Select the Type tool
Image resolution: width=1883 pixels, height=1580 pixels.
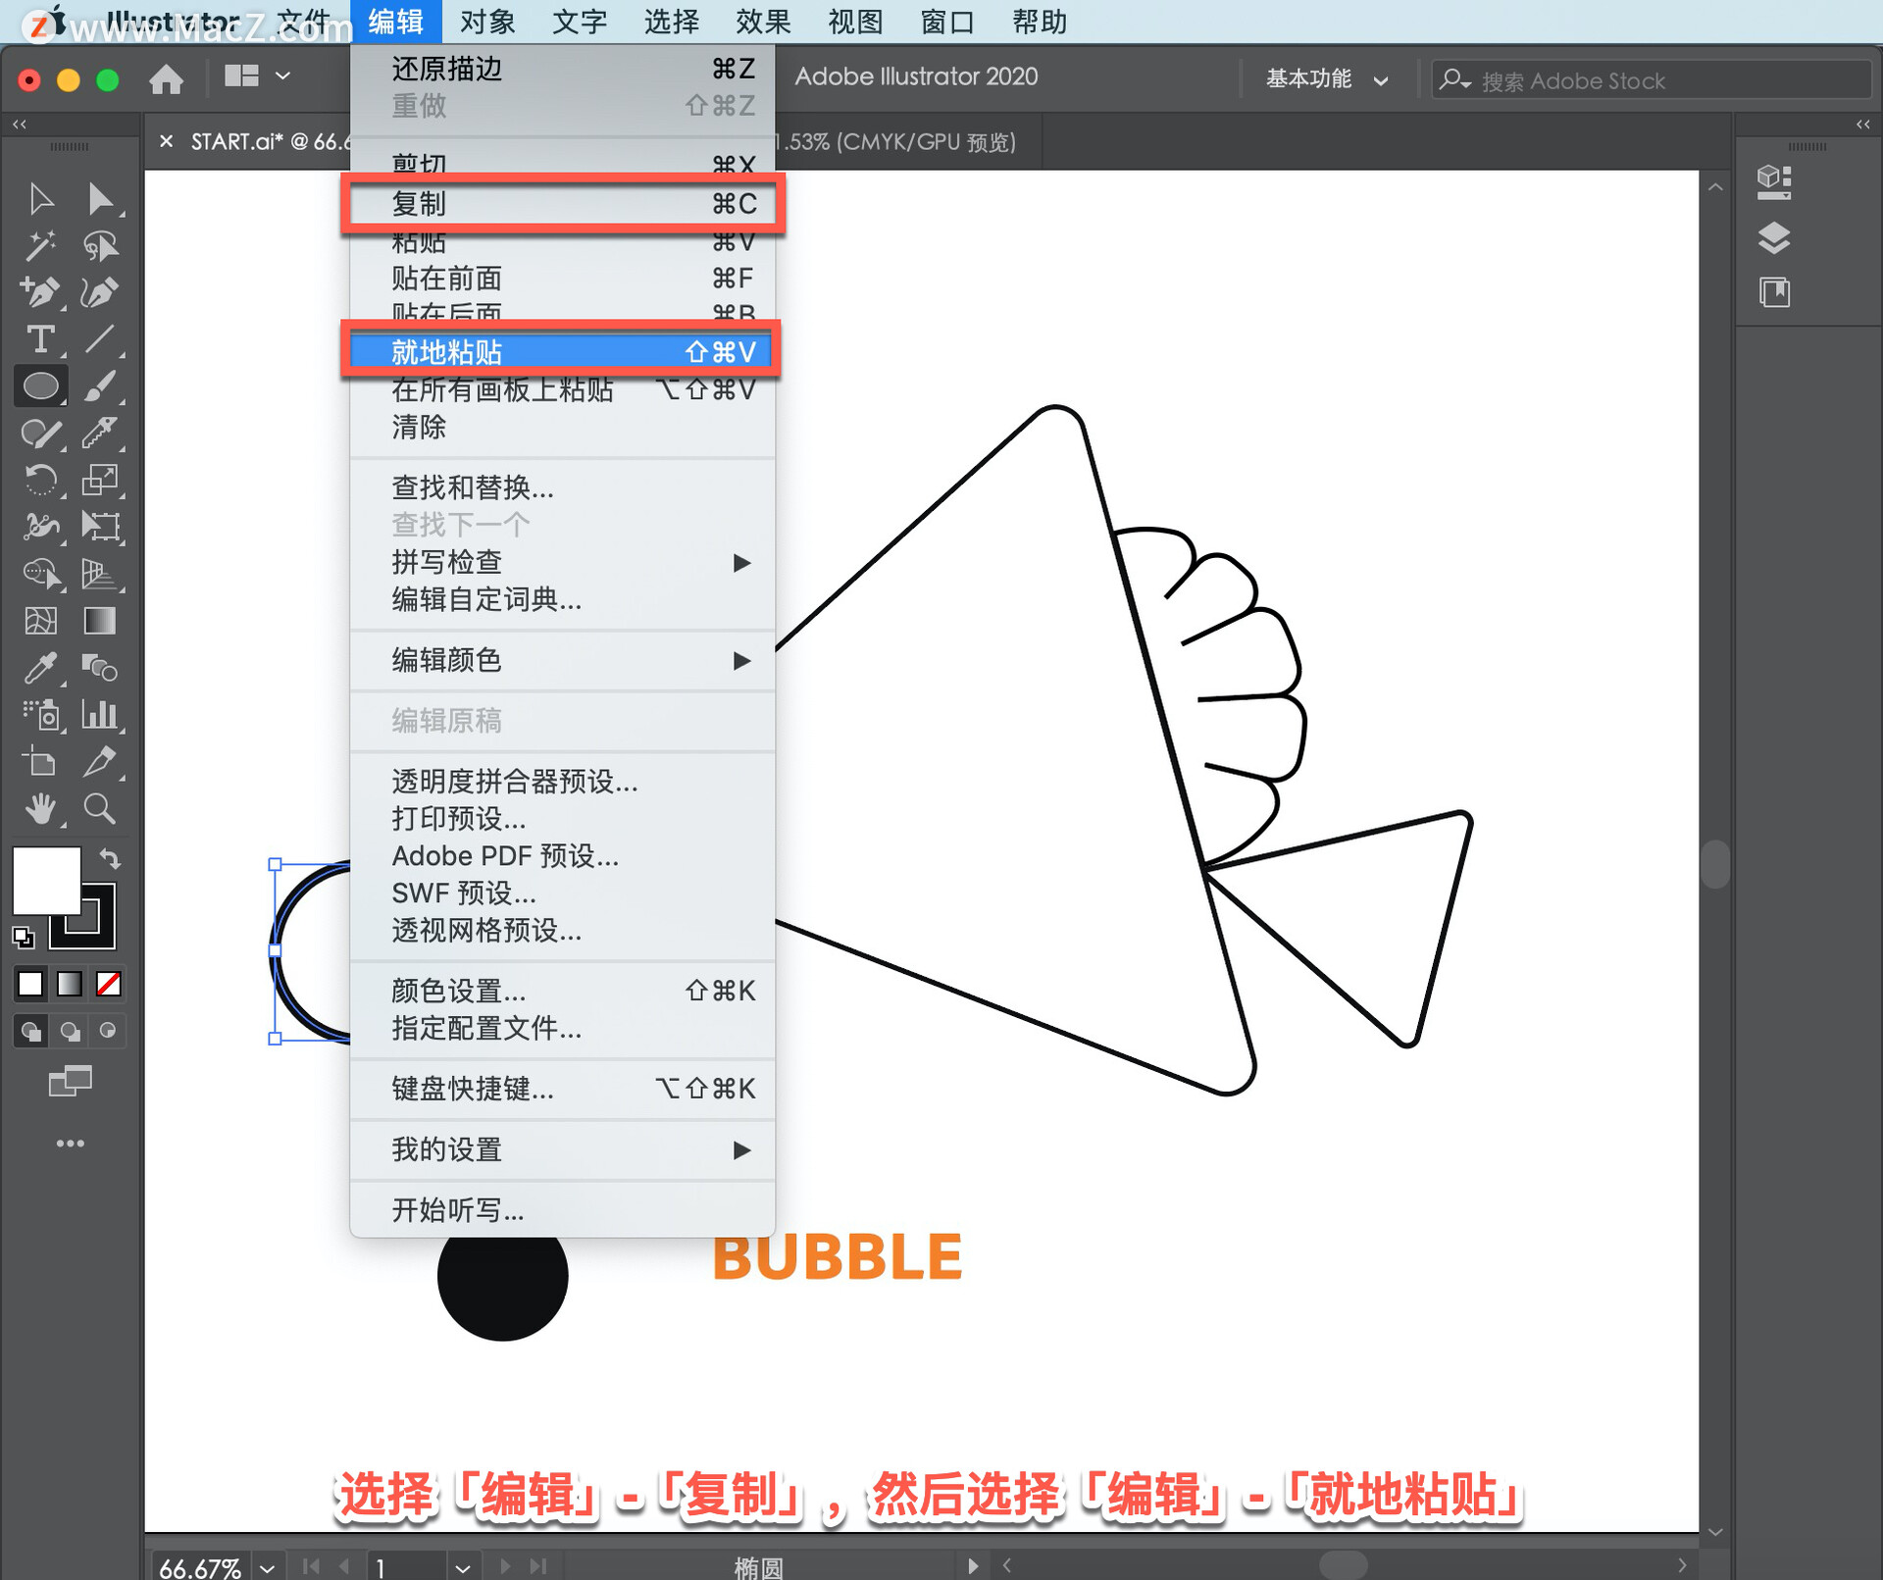point(34,335)
